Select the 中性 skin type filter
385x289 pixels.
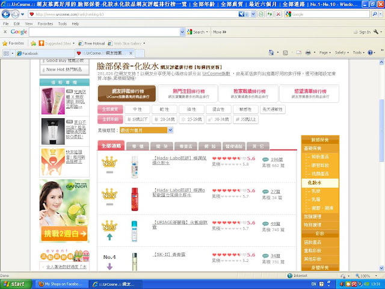137,110
